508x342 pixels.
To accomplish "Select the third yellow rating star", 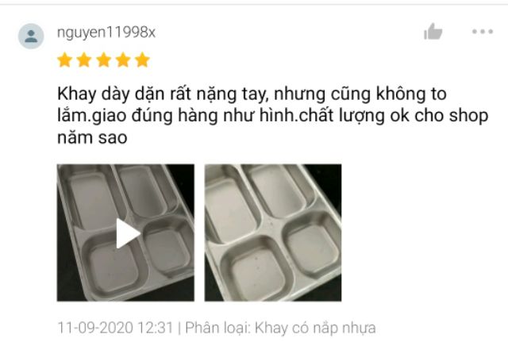I will coord(104,60).
